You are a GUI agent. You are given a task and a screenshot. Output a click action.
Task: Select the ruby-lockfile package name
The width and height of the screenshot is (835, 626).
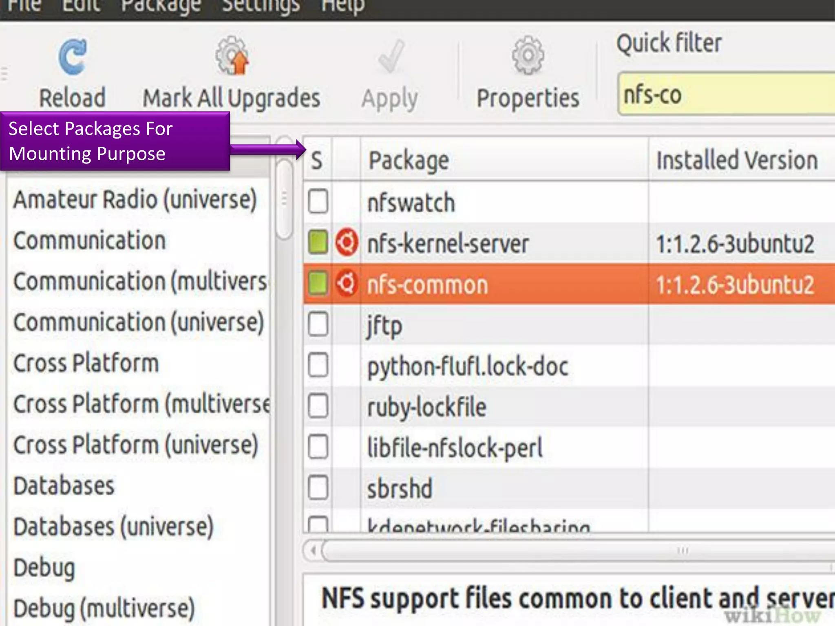(426, 408)
